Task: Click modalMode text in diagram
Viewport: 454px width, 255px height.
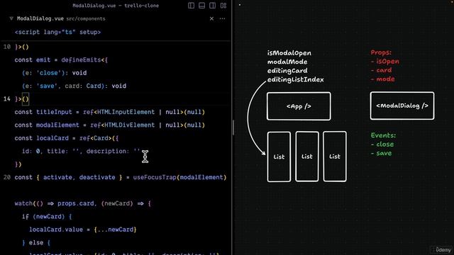Action: (x=287, y=62)
